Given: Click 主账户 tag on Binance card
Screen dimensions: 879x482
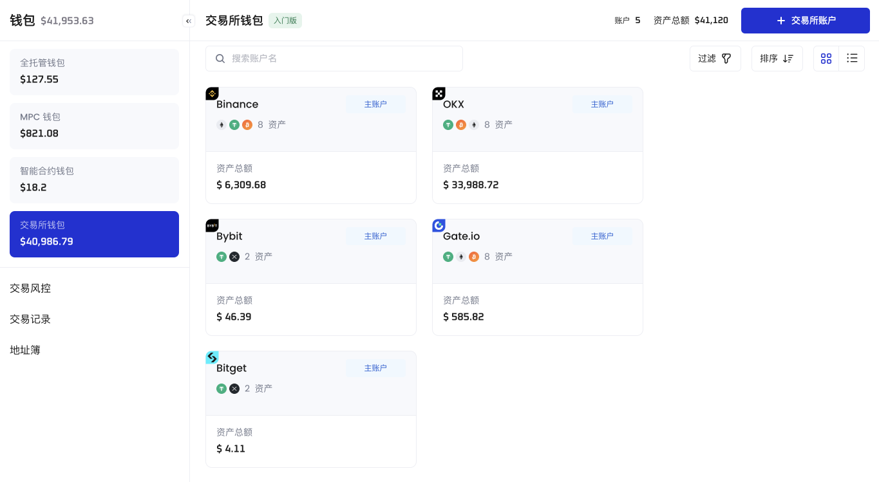Looking at the screenshot, I should [375, 104].
